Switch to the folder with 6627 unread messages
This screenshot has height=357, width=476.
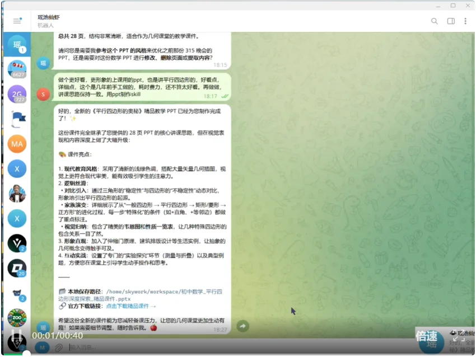(16, 68)
